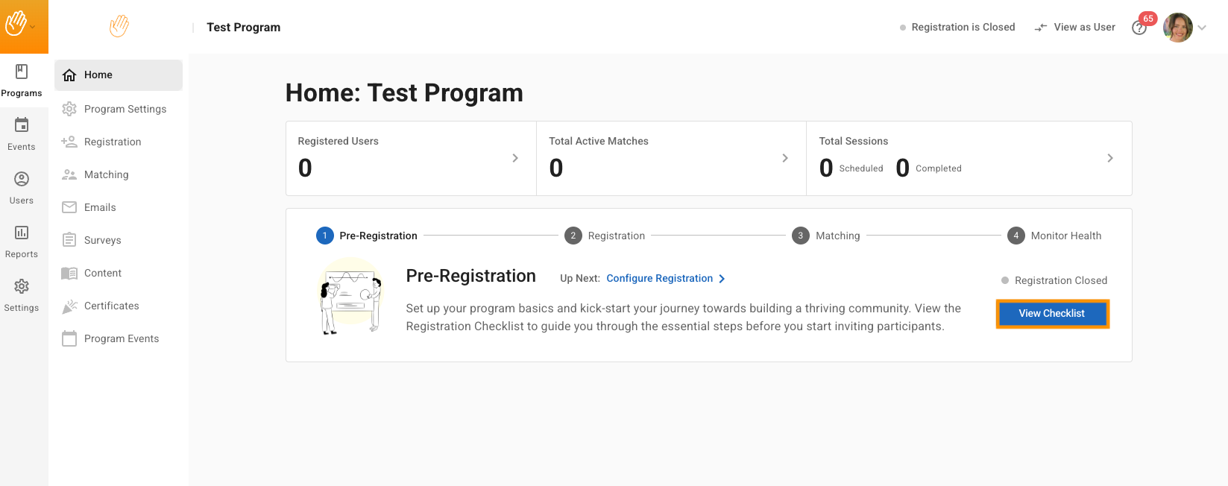Screen dimensions: 1228x486
Task: Click the user profile photo
Action: (1177, 28)
